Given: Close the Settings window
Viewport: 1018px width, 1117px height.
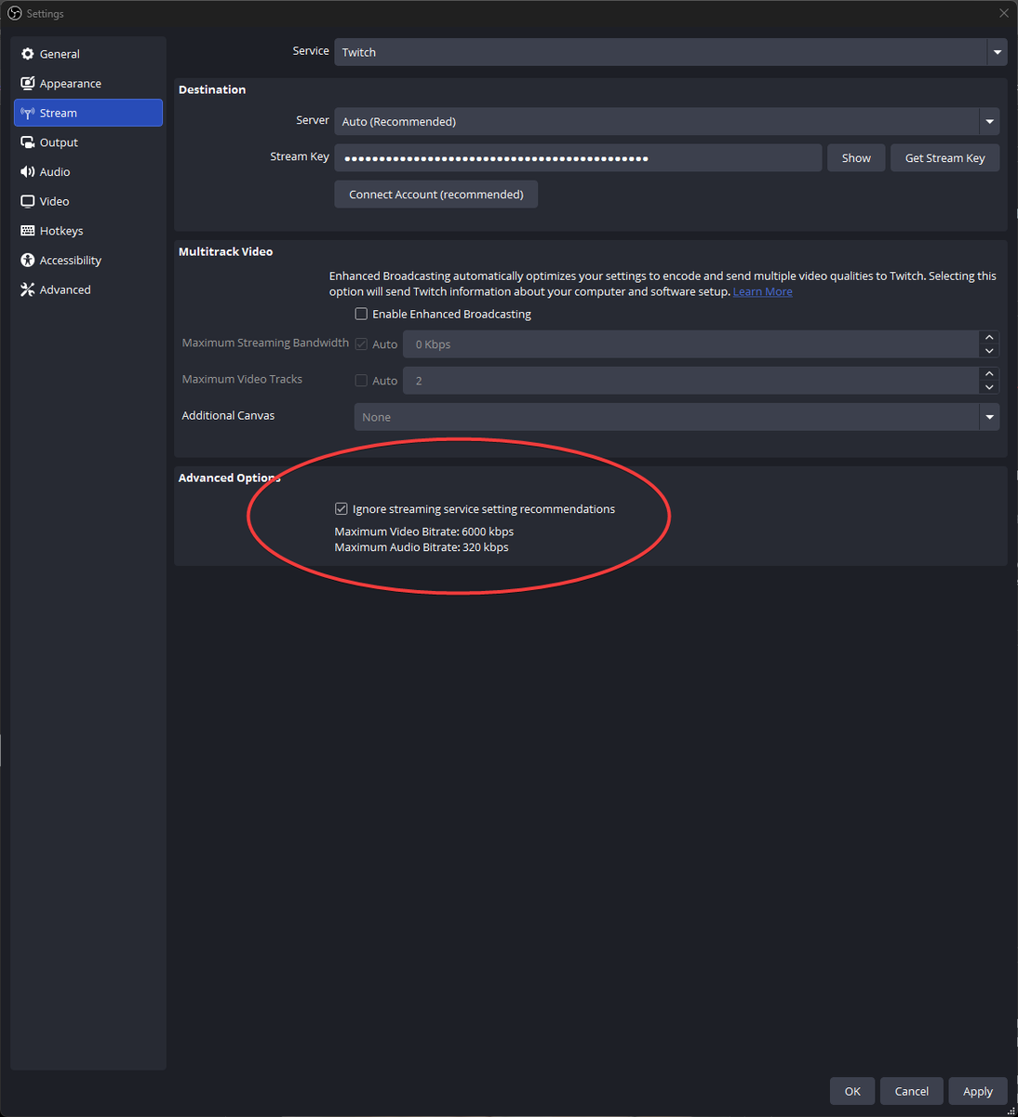Looking at the screenshot, I should (1003, 13).
